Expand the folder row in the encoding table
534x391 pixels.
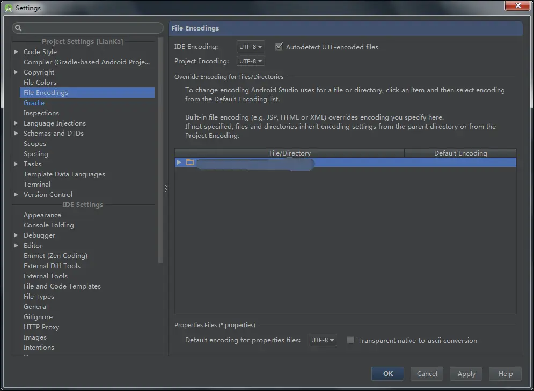(x=179, y=163)
